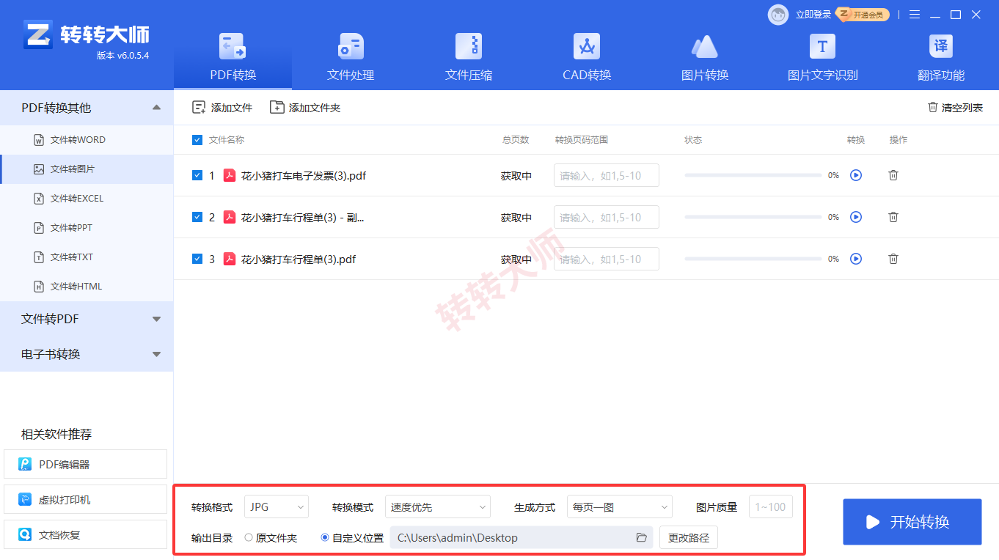This screenshot has height=560, width=999.
Task: Click the play icon for row 2
Action: click(856, 217)
